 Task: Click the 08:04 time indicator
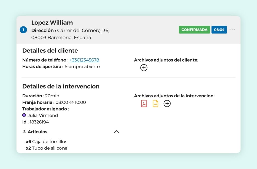[x=219, y=29]
